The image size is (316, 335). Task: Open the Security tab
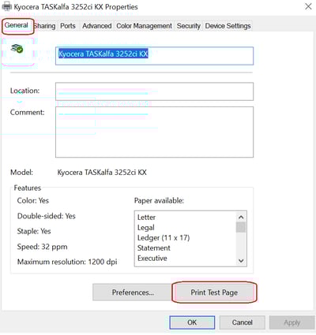pyautogui.click(x=189, y=26)
